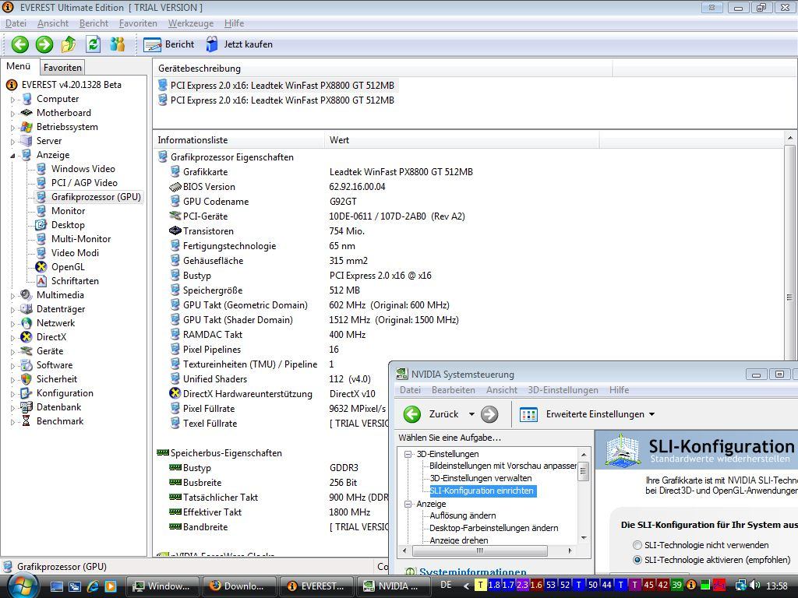Open the Datei menu in EVEREST
Screen dimensions: 798x598
pos(16,23)
